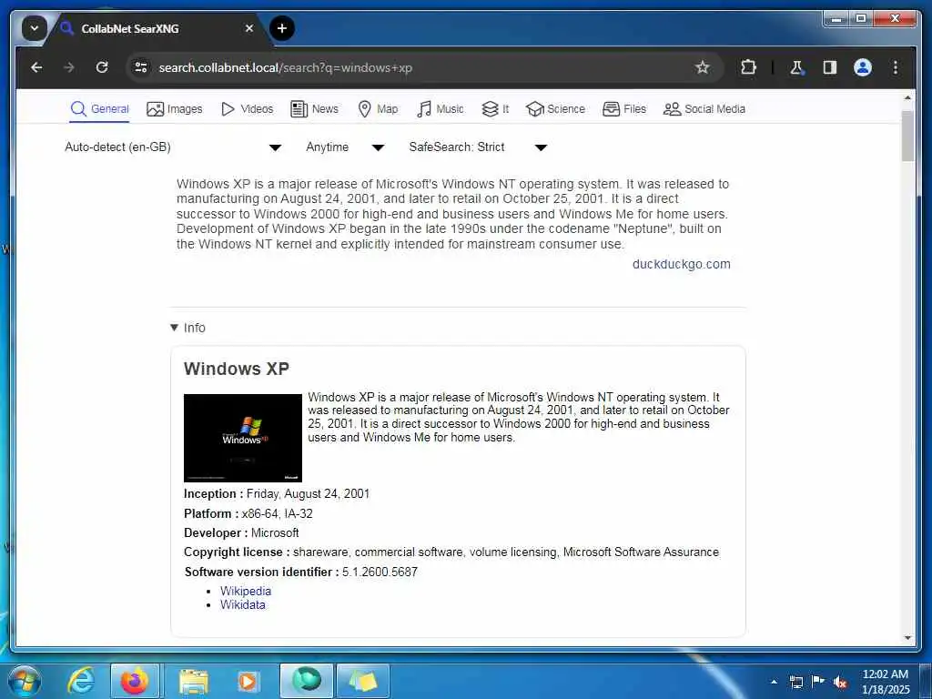Viewport: 932px width, 699px height.
Task: Select the CollabNet SearXNG tab
Action: (157, 28)
